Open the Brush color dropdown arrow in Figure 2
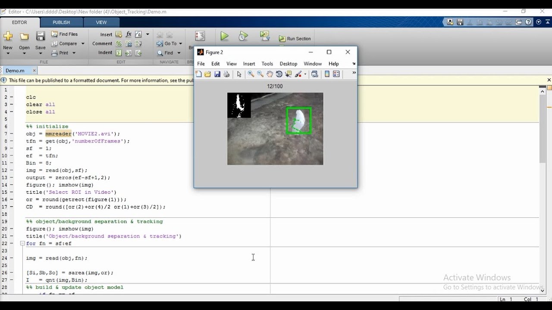This screenshot has width=552, height=310. point(305,74)
